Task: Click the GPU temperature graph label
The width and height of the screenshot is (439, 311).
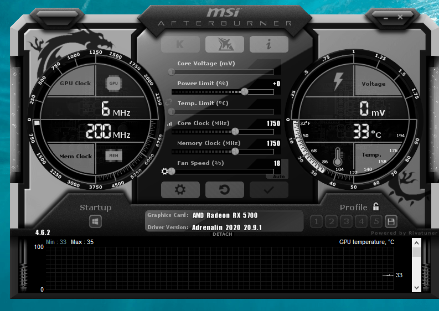Action: pyautogui.click(x=366, y=242)
